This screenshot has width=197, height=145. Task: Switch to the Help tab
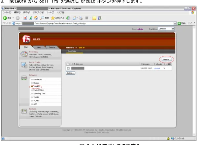[x=39, y=47]
